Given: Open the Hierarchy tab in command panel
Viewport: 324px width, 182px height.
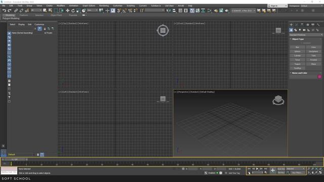Looking at the screenshot, I should coord(302,25).
